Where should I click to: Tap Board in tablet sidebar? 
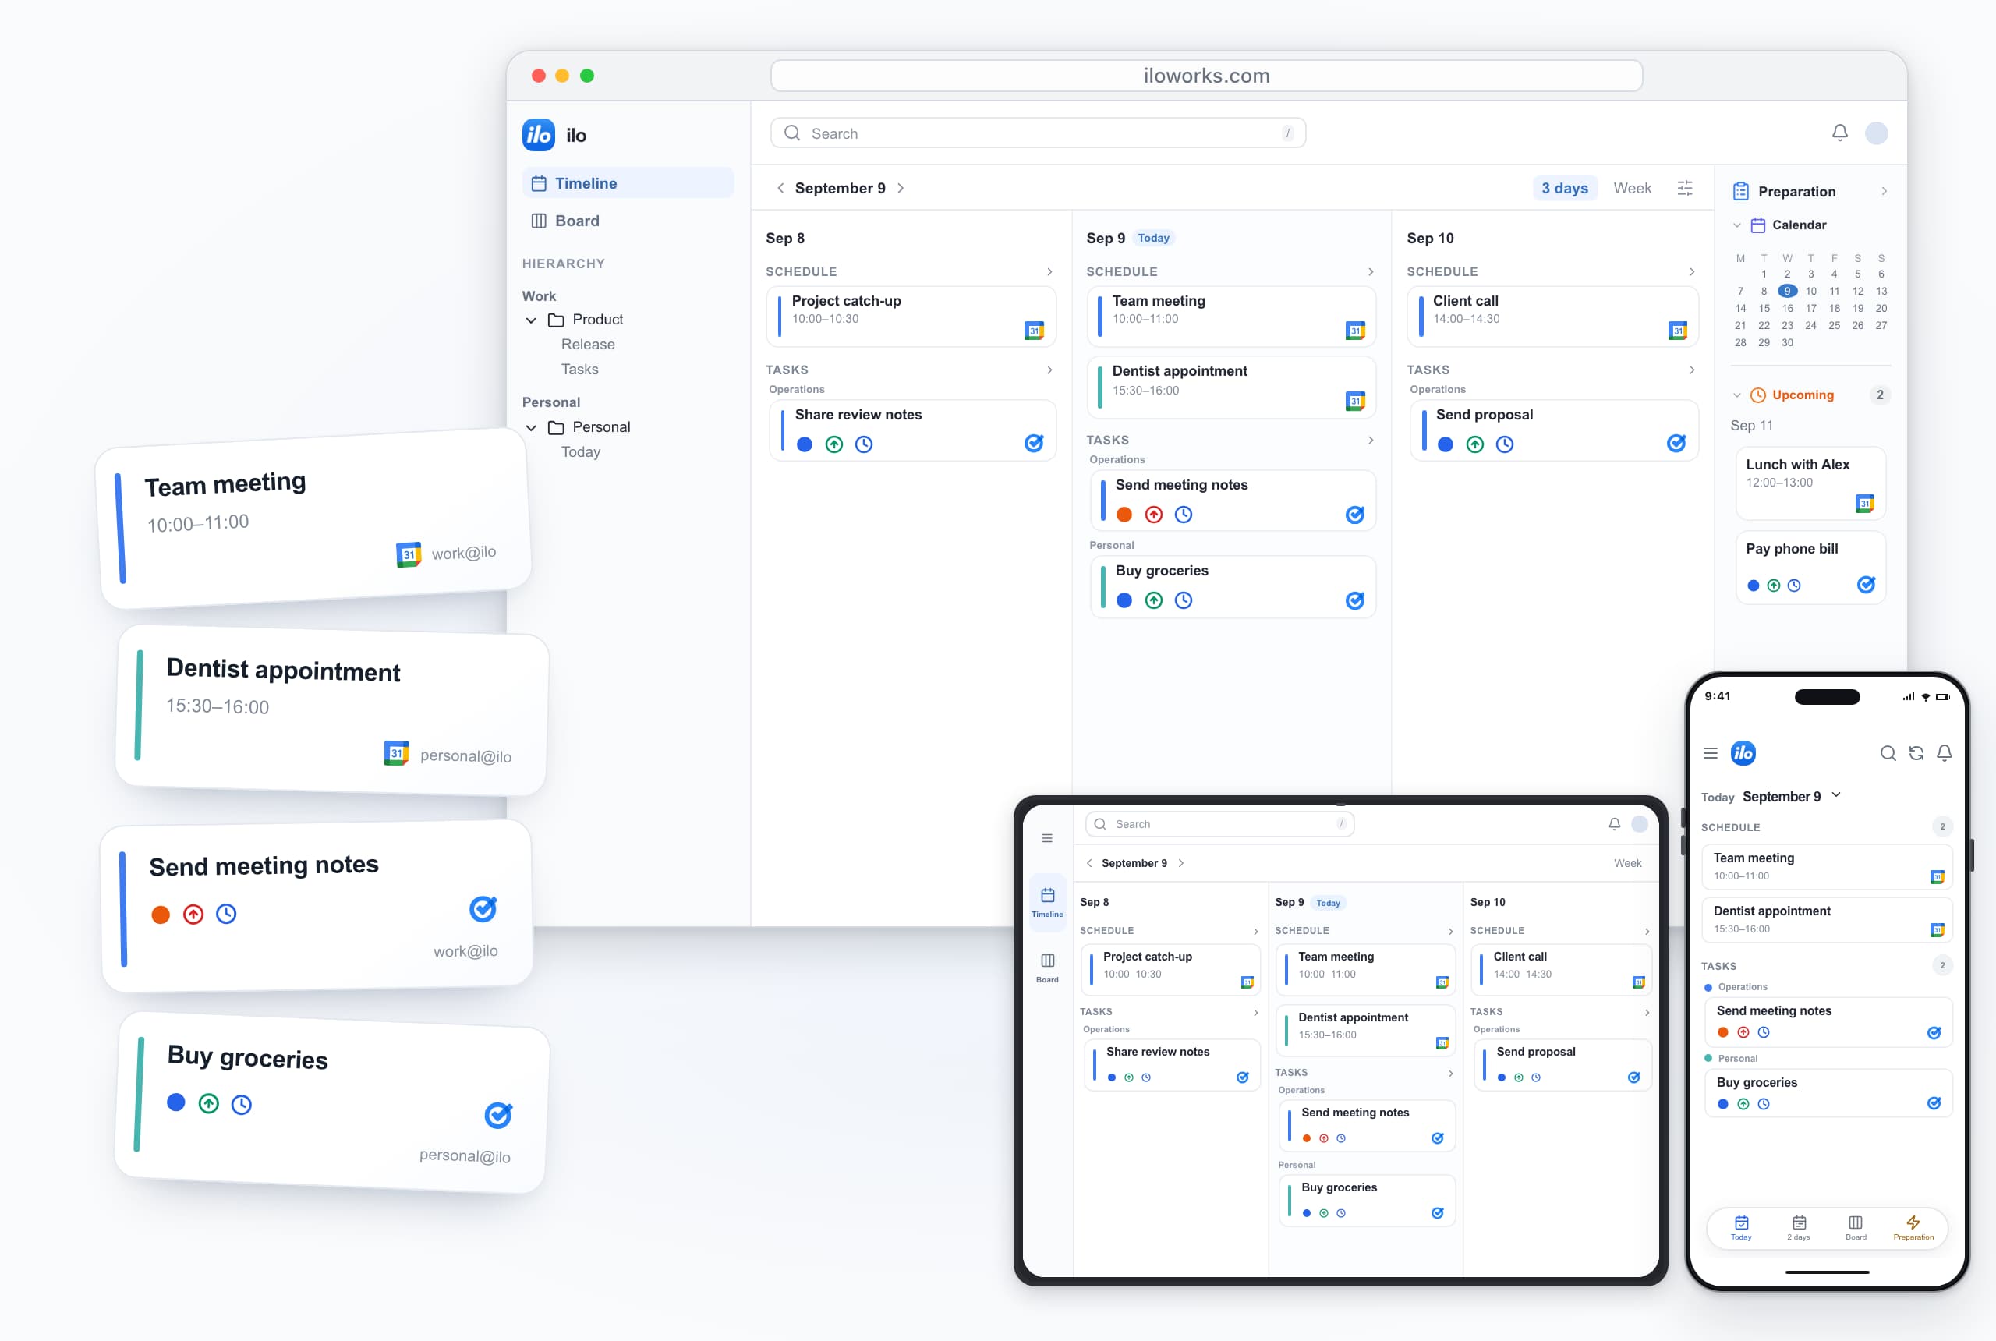click(1047, 968)
